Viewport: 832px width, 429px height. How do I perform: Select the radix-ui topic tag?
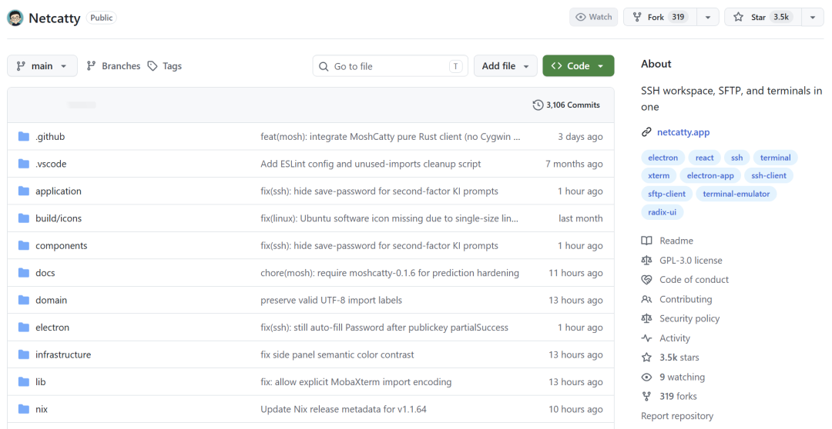pyautogui.click(x=663, y=212)
